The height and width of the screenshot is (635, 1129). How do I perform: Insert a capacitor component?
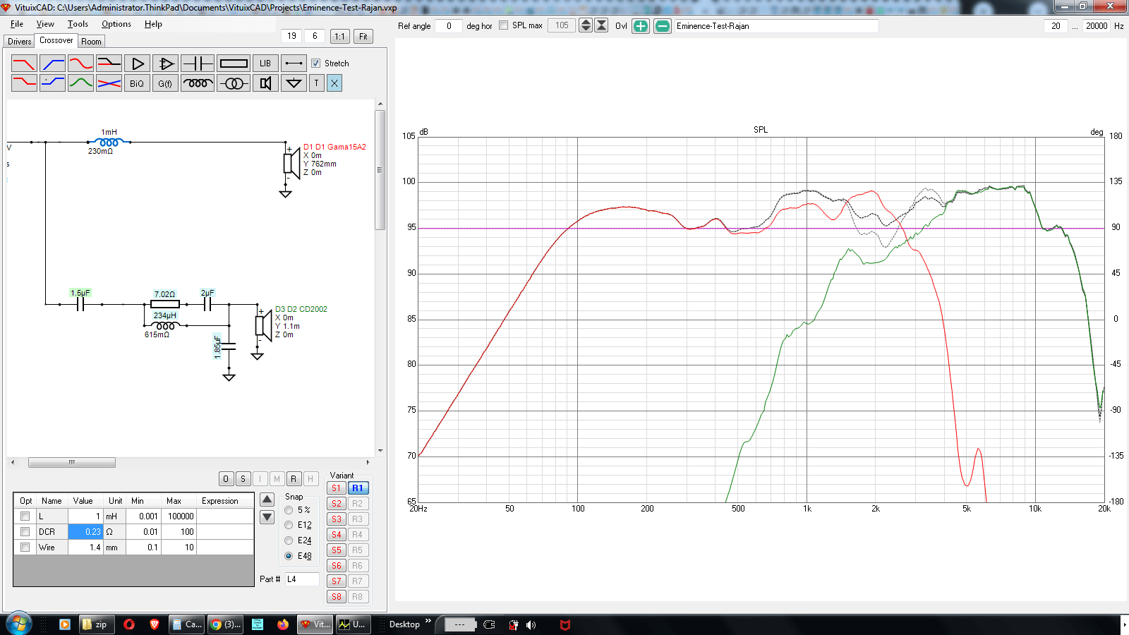pos(198,64)
